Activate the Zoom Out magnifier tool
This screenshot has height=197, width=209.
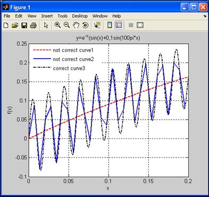pos(67,25)
